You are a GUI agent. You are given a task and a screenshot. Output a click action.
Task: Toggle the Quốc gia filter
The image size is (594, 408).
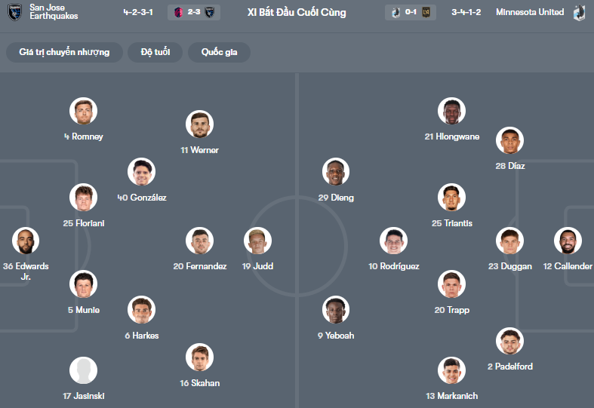[220, 52]
